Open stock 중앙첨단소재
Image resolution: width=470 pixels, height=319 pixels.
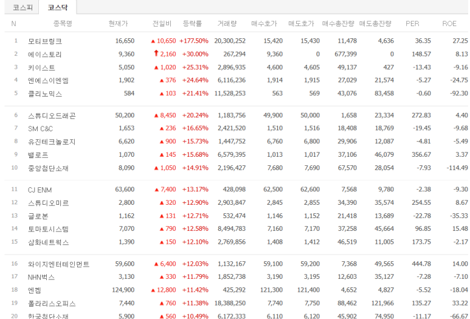click(48, 168)
